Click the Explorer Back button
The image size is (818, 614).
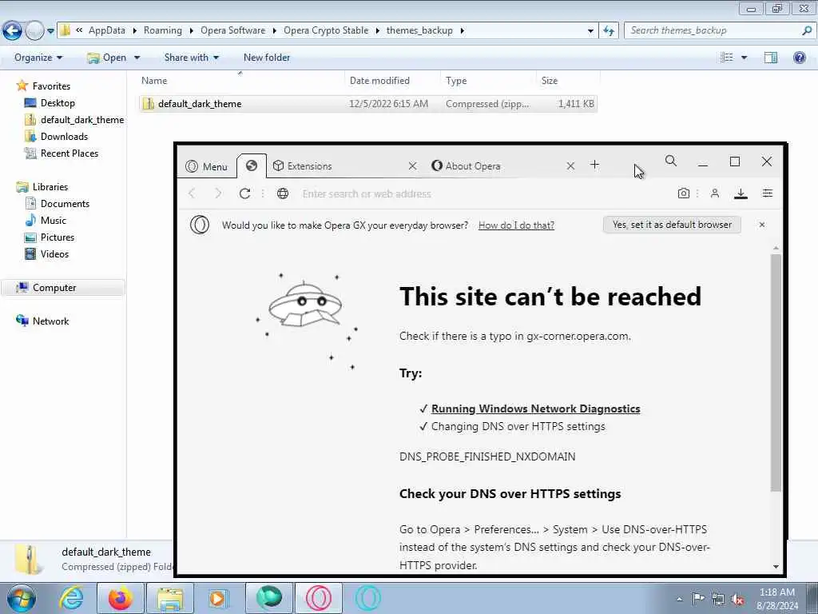click(x=13, y=31)
